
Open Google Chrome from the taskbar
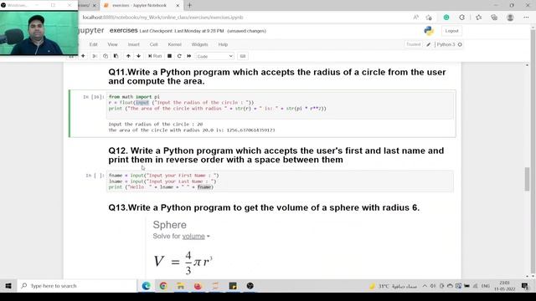163,286
